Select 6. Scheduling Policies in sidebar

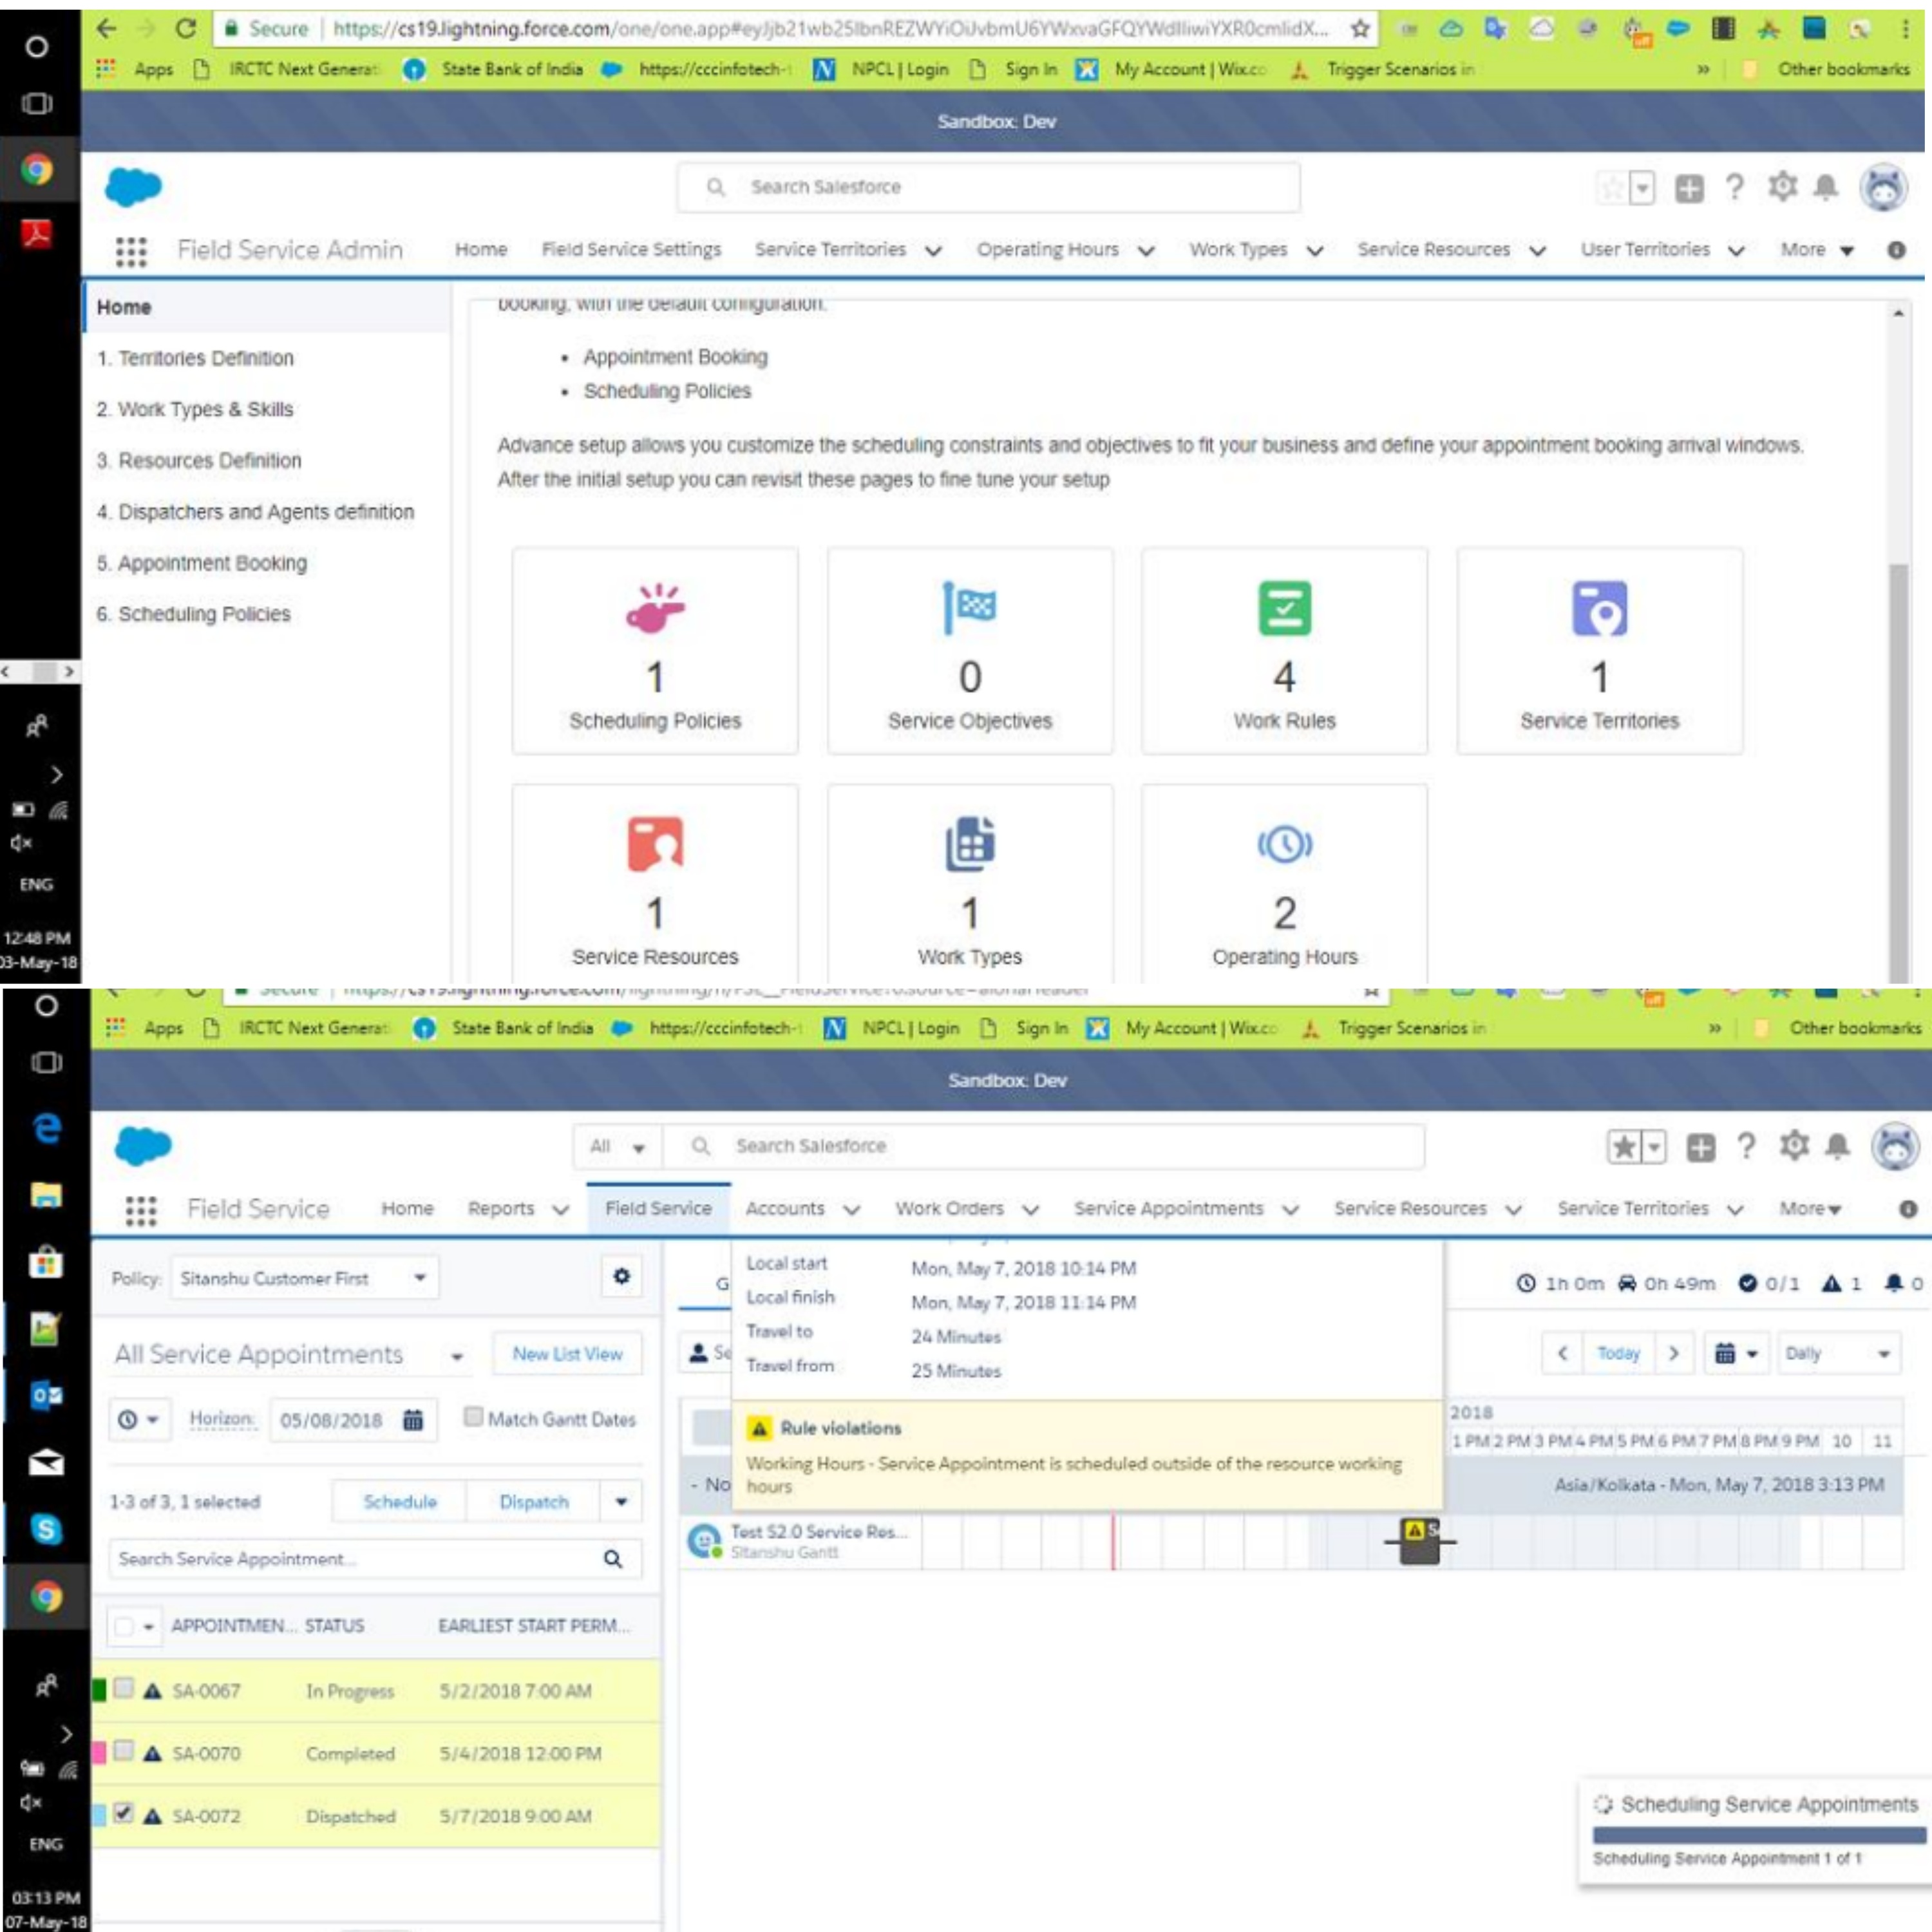pos(194,614)
